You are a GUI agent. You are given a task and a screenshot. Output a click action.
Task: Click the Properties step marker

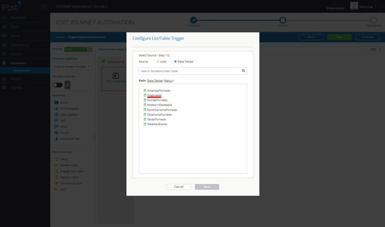(194, 20)
